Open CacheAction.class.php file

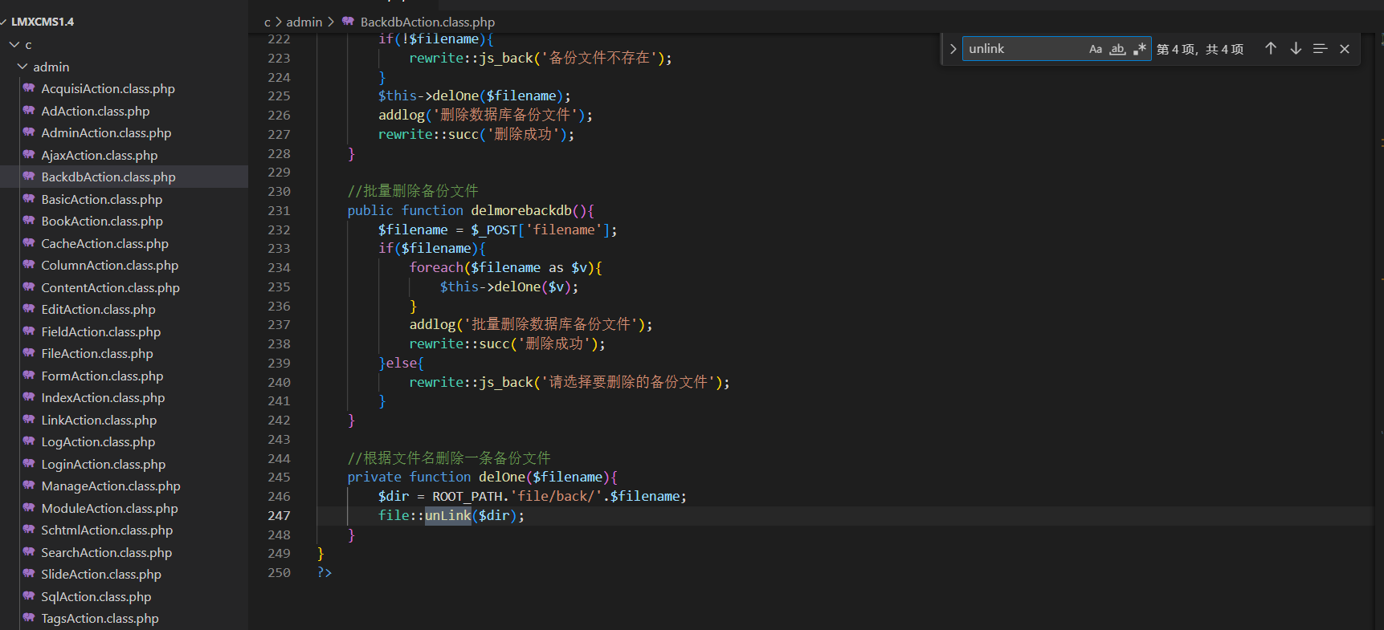(x=104, y=243)
